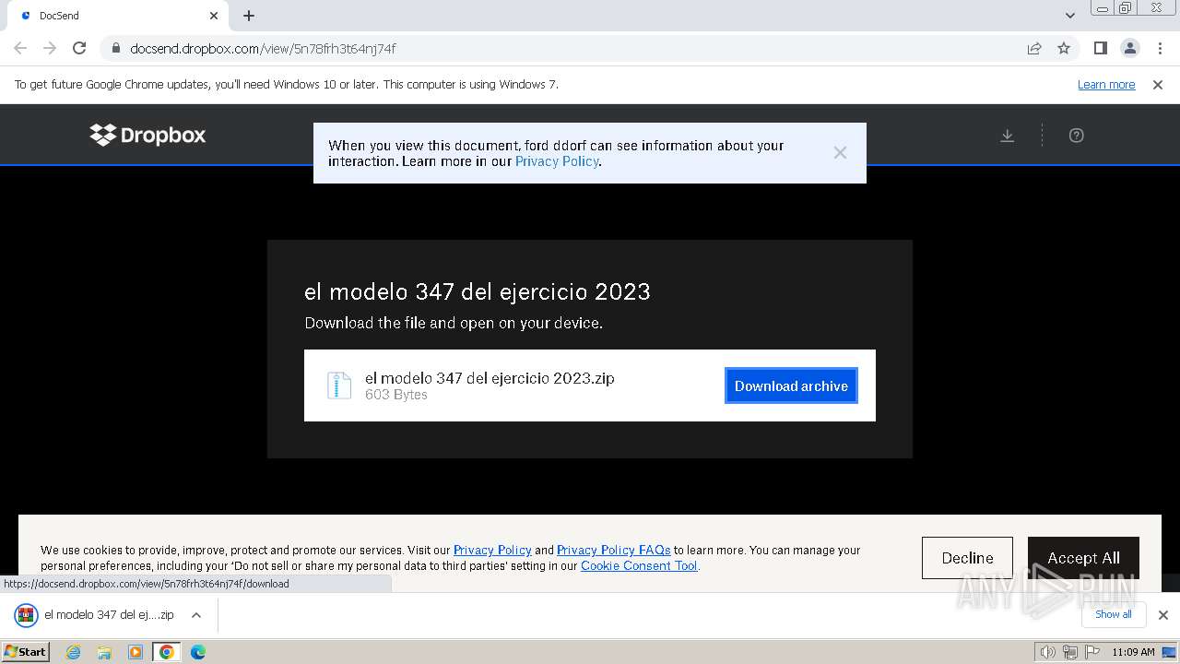Open a new tab
Screen dimensions: 1180x664
click(x=249, y=16)
